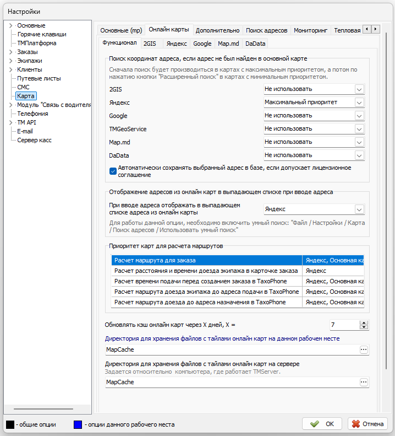Switch to Онлайн карты tab

point(169,29)
